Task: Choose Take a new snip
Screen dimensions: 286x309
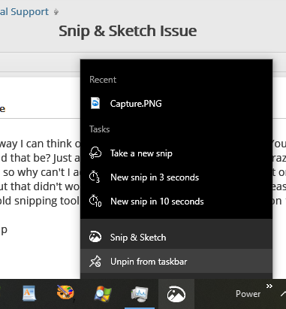Action: pyautogui.click(x=176, y=153)
